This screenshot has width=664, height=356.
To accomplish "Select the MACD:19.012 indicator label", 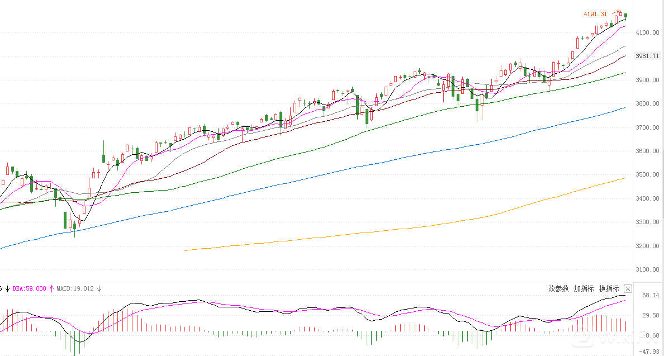I will (x=76, y=288).
